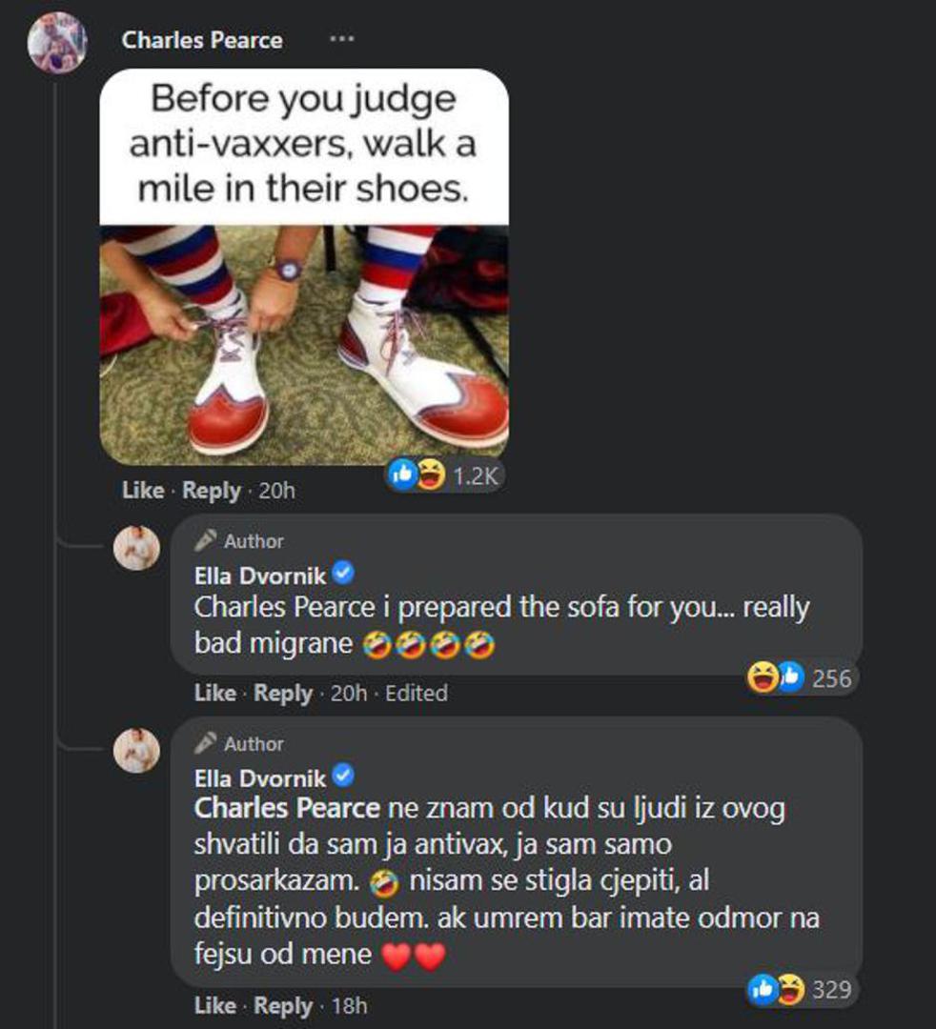Image resolution: width=936 pixels, height=1029 pixels.
Task: Show the 256 reactions on the migraine reply
Action: [802, 677]
